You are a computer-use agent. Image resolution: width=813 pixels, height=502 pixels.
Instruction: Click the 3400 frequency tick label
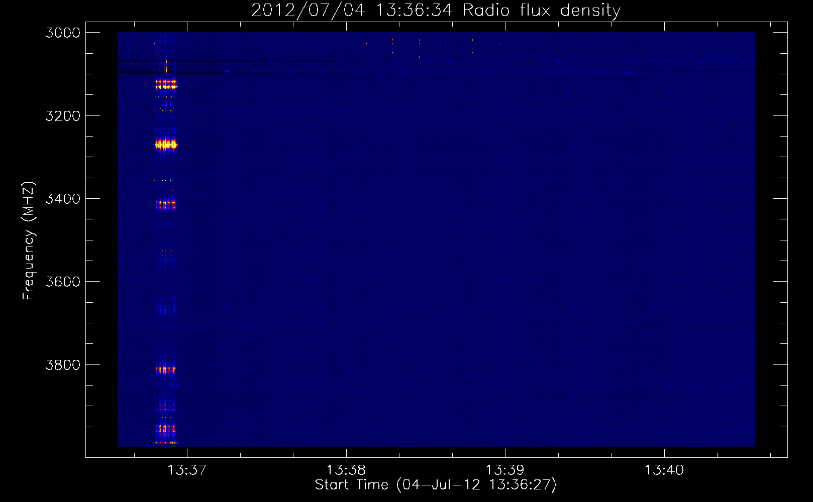[63, 199]
